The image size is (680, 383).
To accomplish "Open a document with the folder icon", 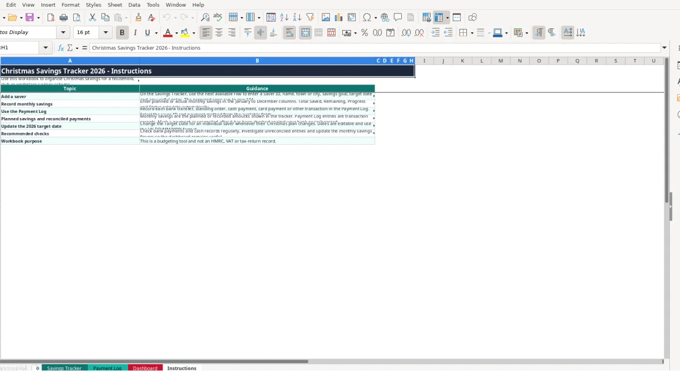I will tap(12, 18).
